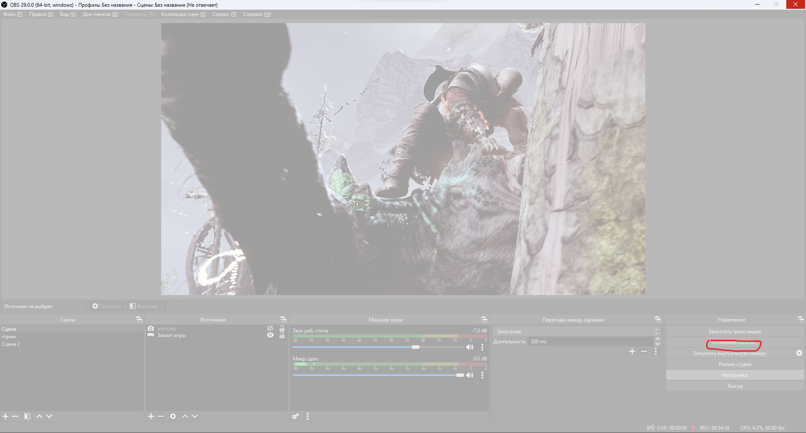806x433 pixels.
Task: Add a transition with plus icon
Action: click(x=632, y=351)
